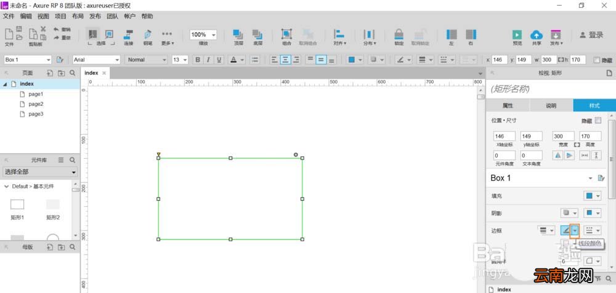
Task: Align text right in format bar
Action: tap(296, 60)
